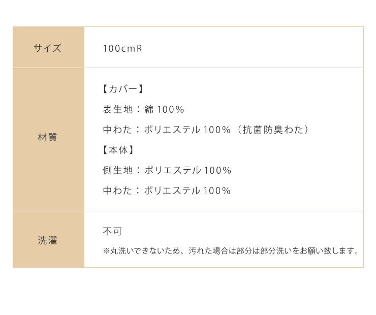Select the 表生地 label
Viewport: 376px width, 315px height.
117,110
